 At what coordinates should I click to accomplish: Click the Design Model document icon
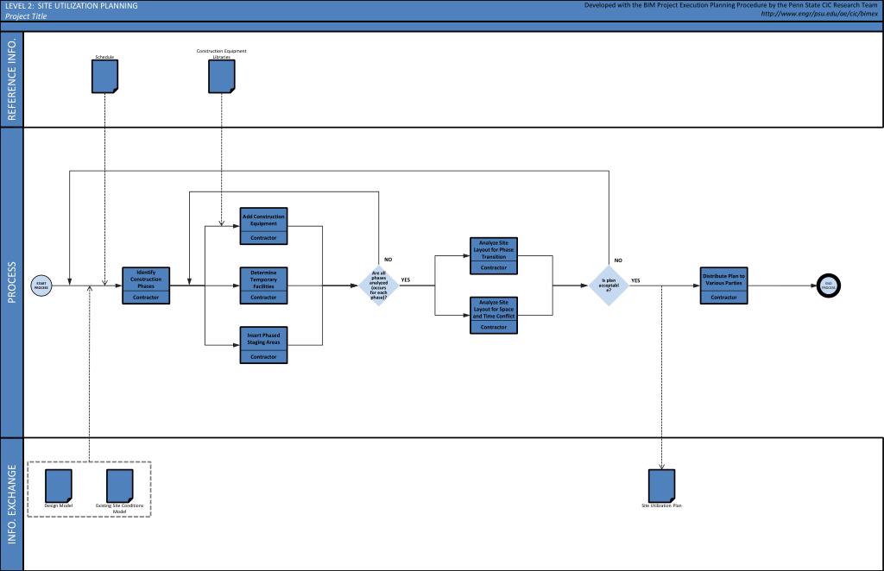[x=59, y=486]
